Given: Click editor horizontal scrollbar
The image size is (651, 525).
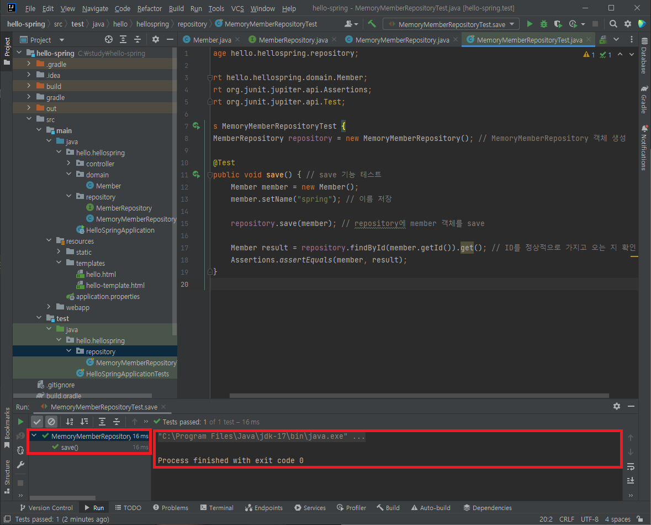Looking at the screenshot, I should click(x=419, y=396).
